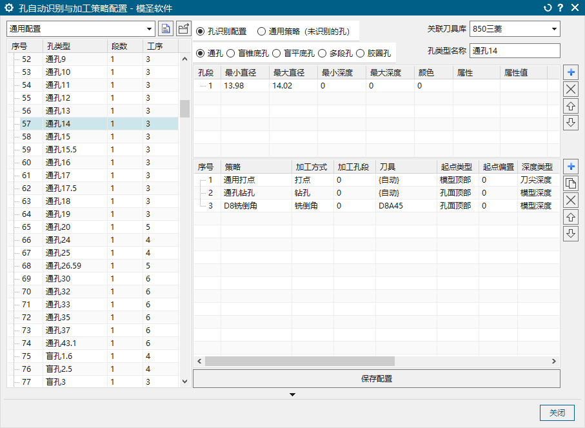Select the 通孔43.1 row
Image resolution: width=585 pixels, height=428 pixels.
(x=94, y=343)
